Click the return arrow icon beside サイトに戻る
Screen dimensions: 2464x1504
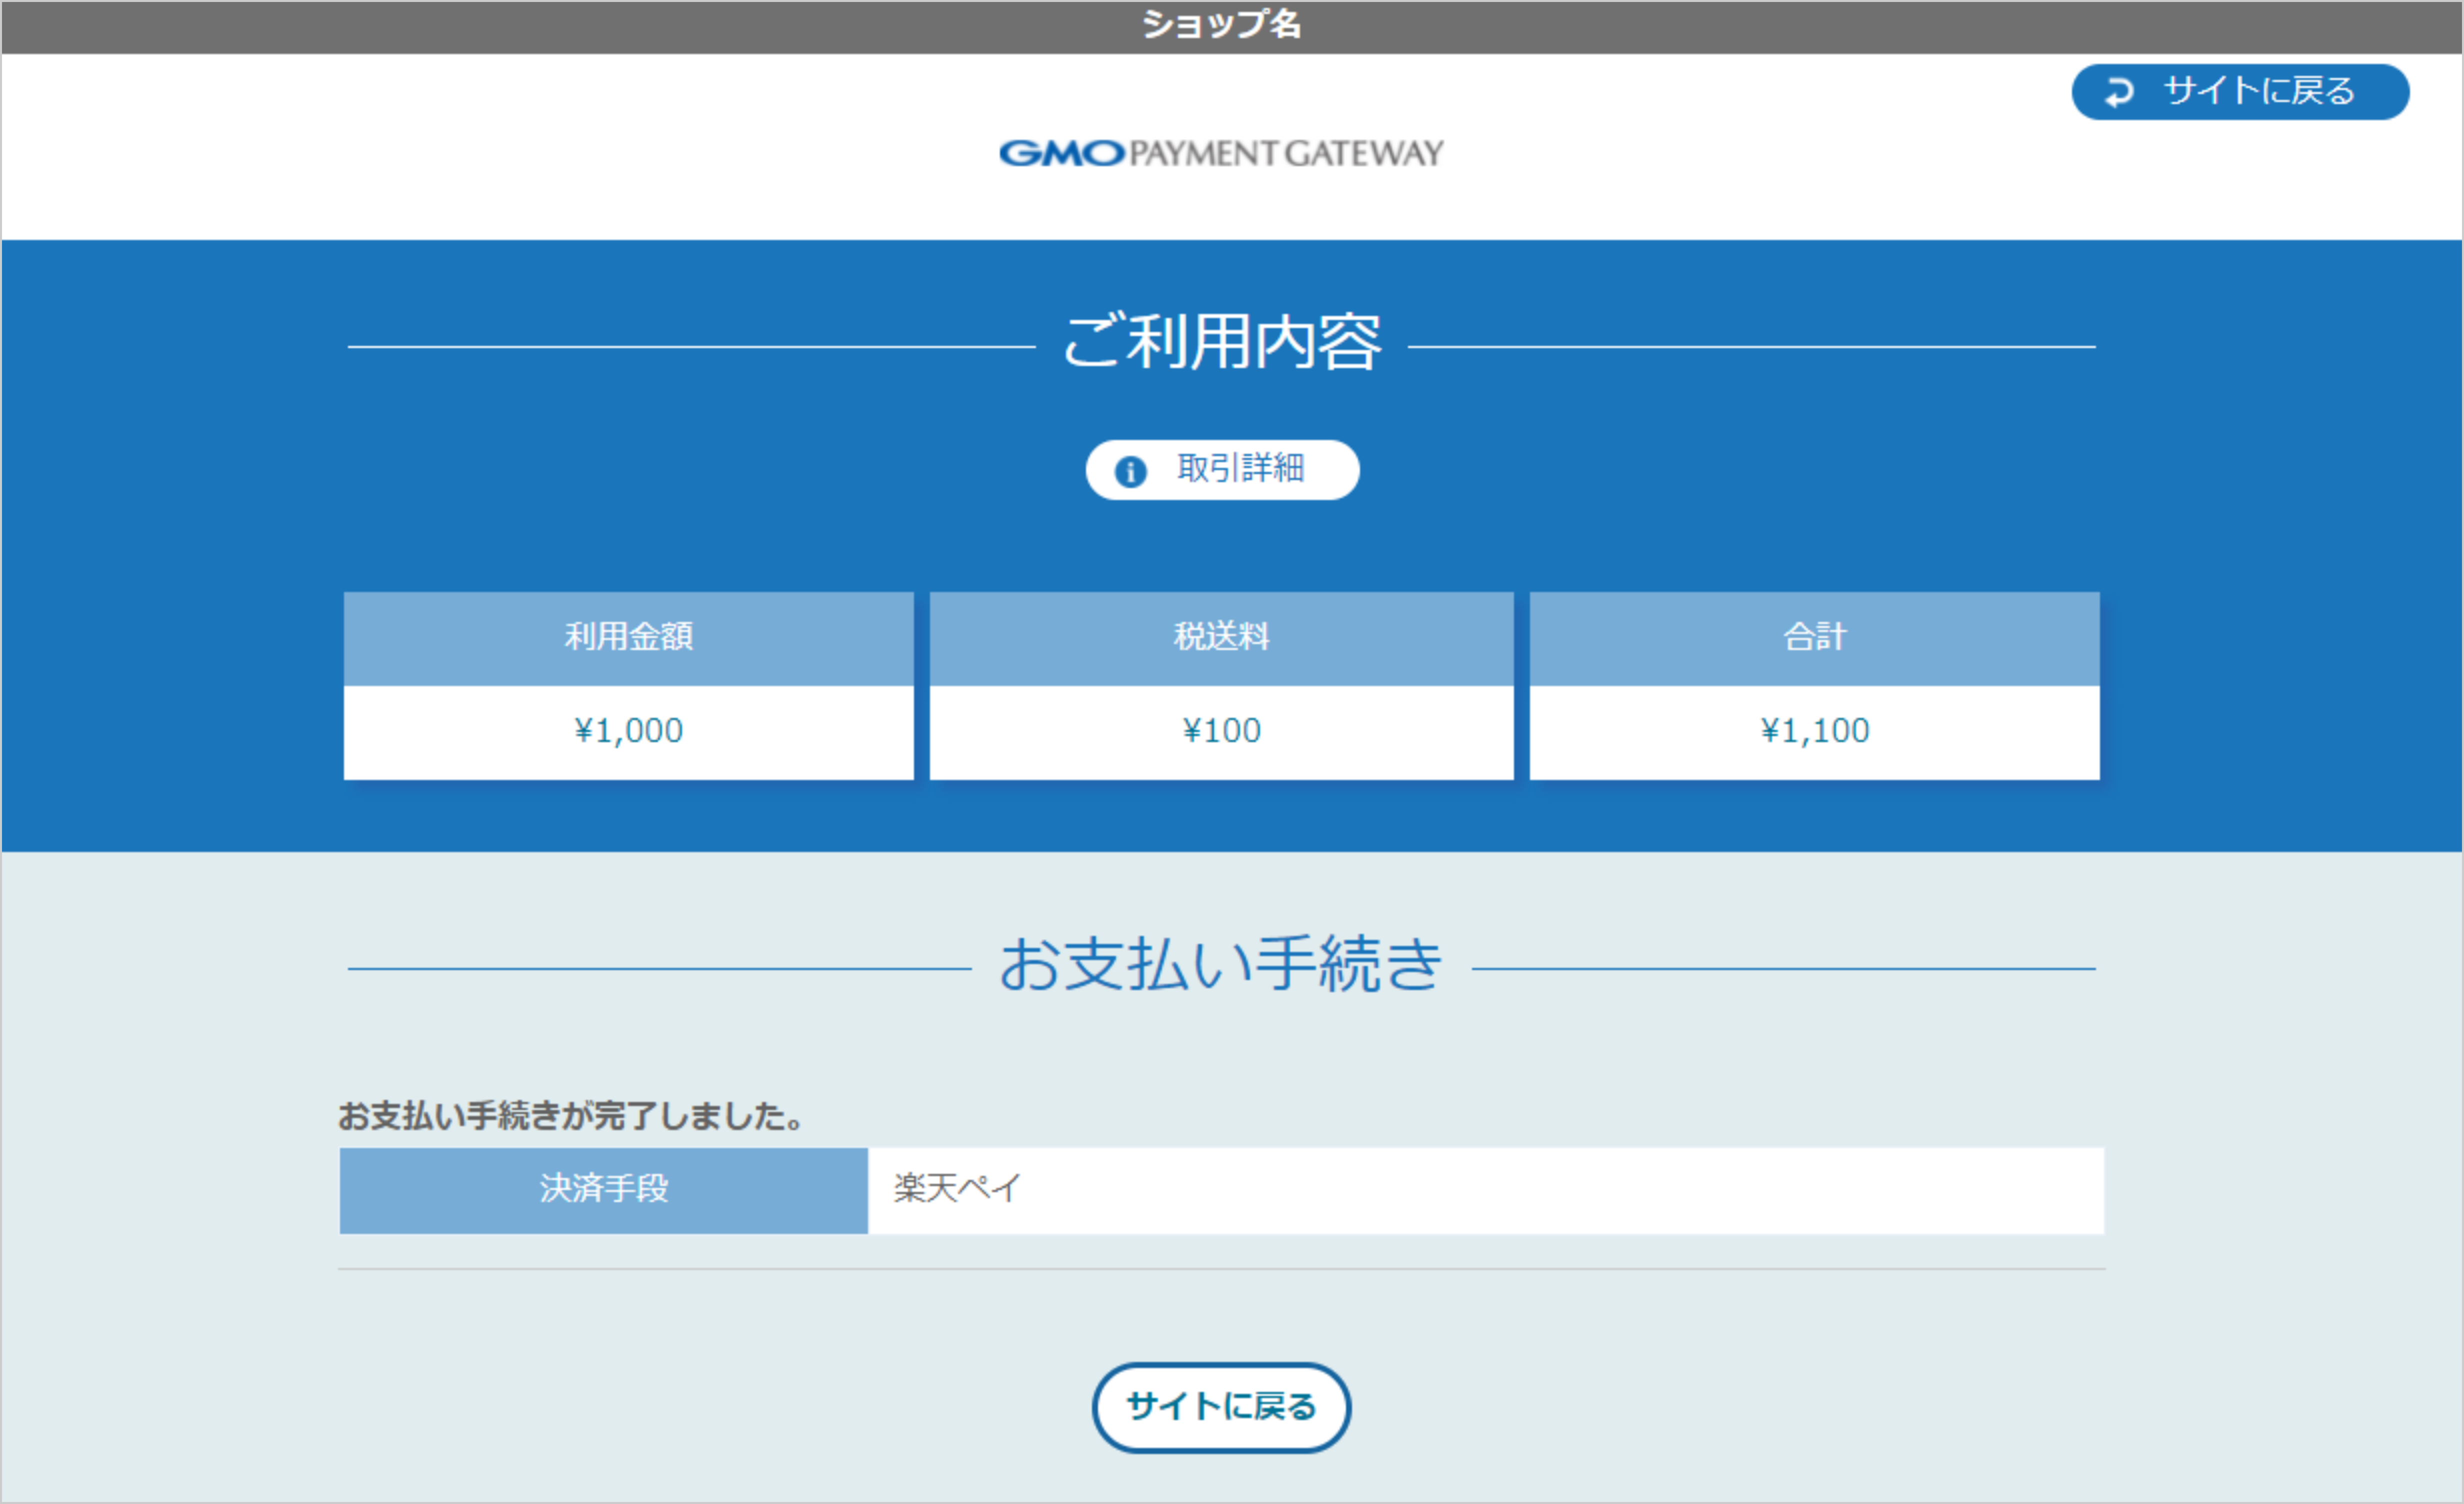[2119, 92]
